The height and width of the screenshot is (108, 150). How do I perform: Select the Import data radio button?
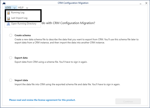11,80
